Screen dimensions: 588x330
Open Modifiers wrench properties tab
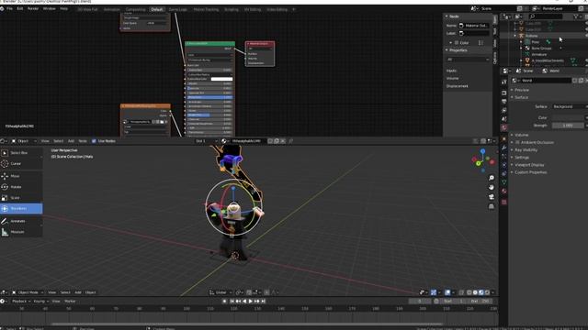(x=504, y=148)
